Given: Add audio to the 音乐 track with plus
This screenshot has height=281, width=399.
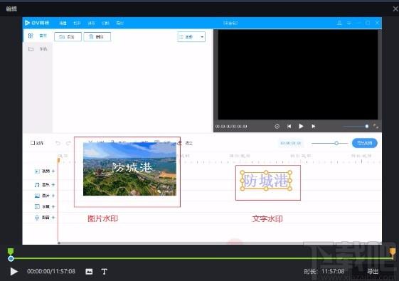Looking at the screenshot, I should click(x=53, y=184).
